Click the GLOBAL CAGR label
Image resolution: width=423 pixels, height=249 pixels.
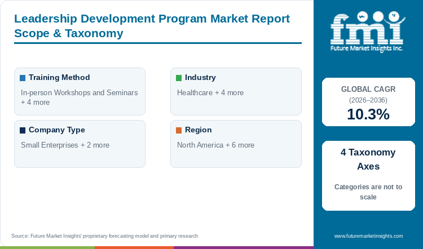(x=368, y=89)
